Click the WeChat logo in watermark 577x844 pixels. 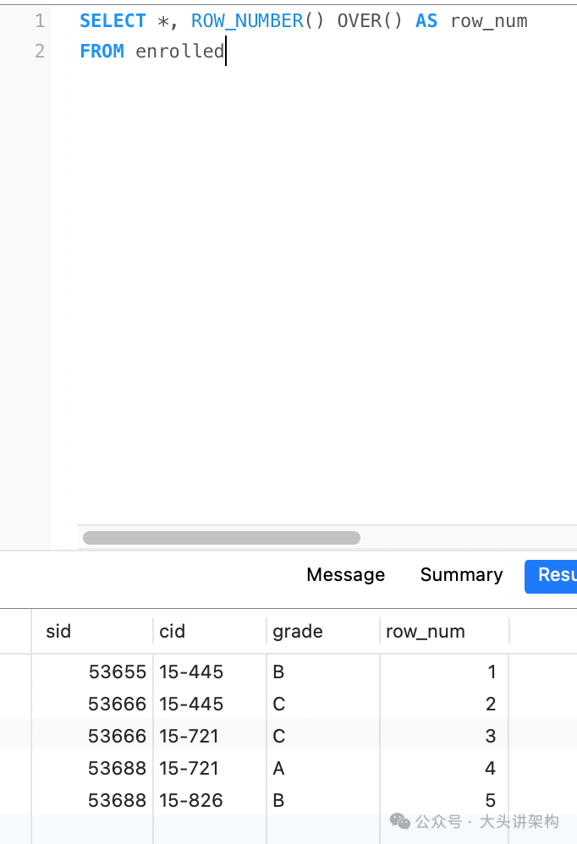pos(400,822)
